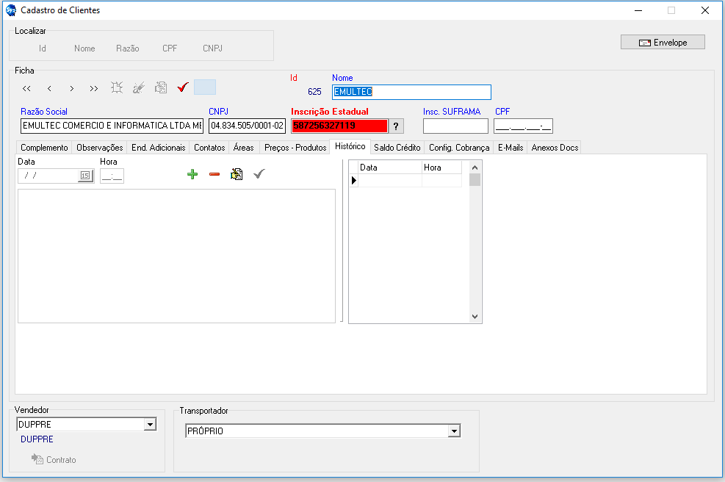The image size is (725, 482).
Task: Open the Transportador dropdown list
Action: (x=454, y=431)
